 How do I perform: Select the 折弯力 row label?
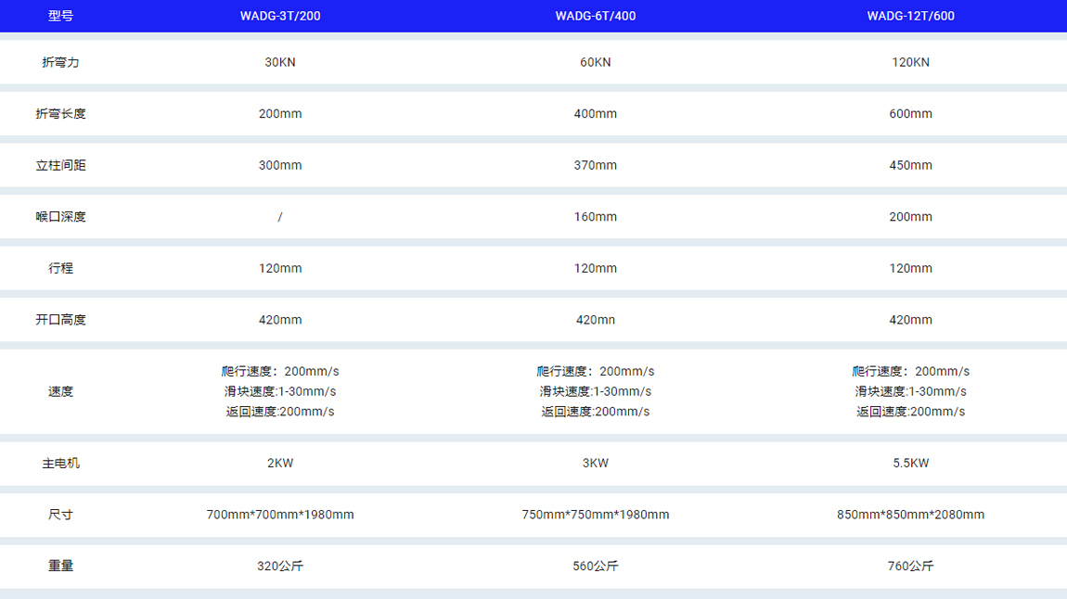pyautogui.click(x=60, y=62)
